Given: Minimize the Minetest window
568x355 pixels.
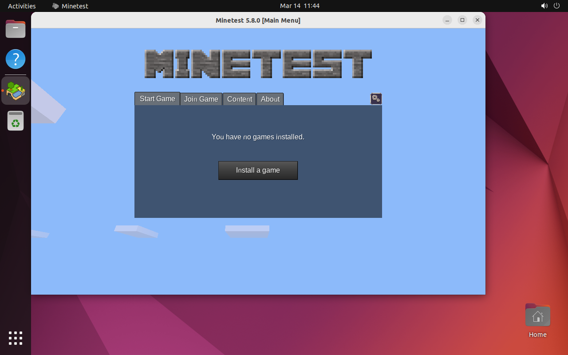Looking at the screenshot, I should [447, 20].
